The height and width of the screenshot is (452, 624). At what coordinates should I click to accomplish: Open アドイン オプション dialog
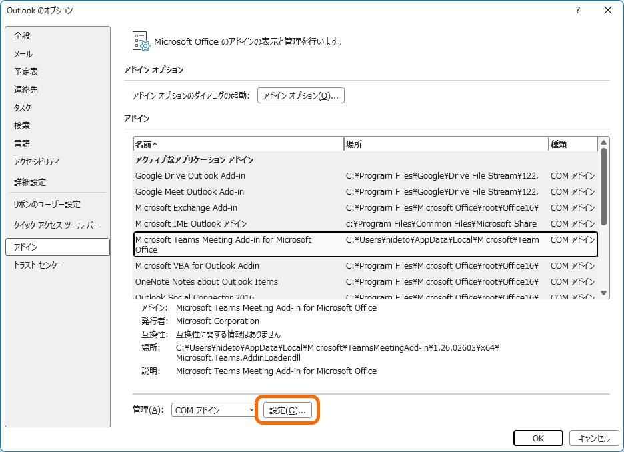pyautogui.click(x=301, y=95)
